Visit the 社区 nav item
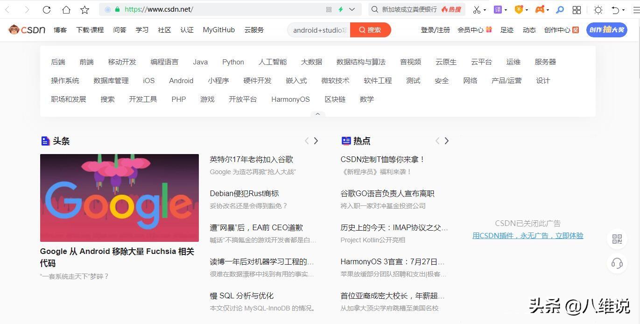This screenshot has height=324, width=640. (164, 30)
